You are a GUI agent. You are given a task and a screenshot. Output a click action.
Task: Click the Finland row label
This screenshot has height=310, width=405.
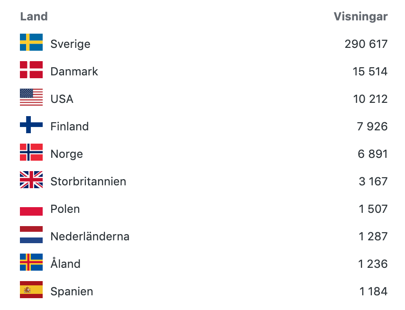[70, 127]
